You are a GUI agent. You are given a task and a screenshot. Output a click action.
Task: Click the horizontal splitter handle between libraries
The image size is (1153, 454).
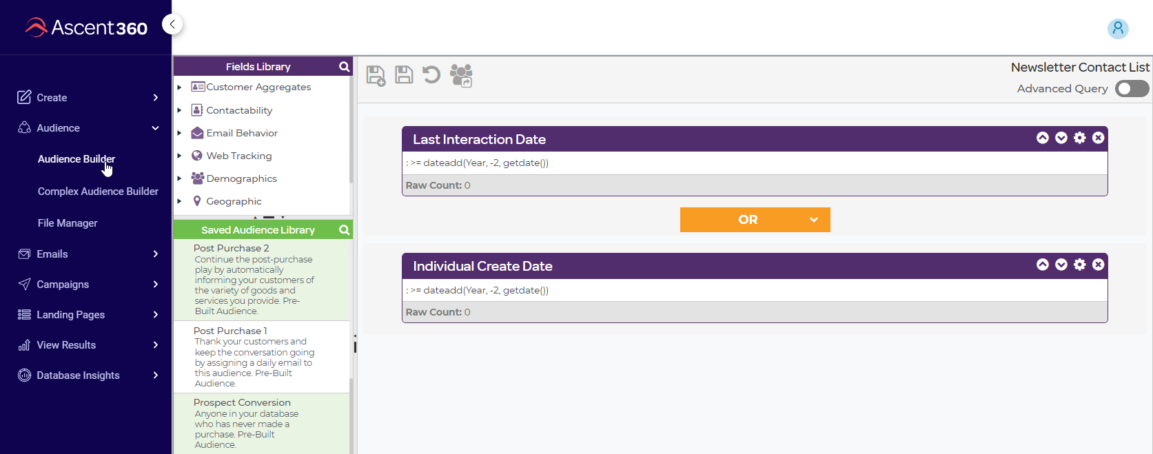coord(269,217)
